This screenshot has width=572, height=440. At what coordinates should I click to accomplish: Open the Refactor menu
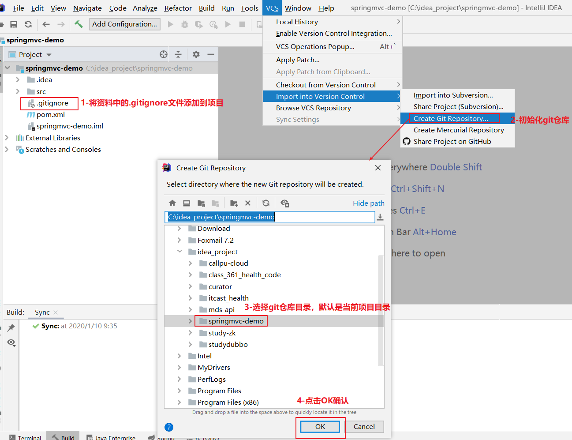pyautogui.click(x=178, y=8)
